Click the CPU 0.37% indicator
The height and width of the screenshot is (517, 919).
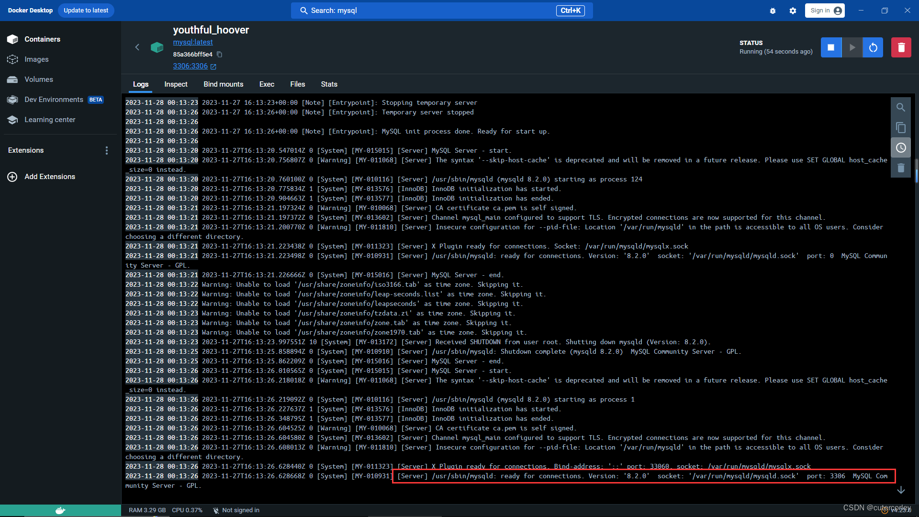(187, 510)
